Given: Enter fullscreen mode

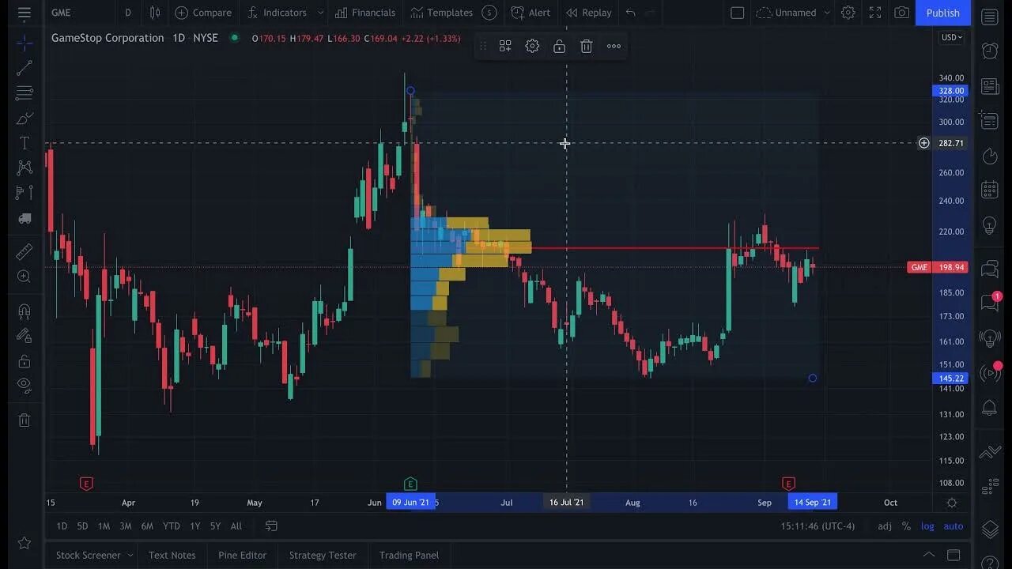Looking at the screenshot, I should 874,13.
